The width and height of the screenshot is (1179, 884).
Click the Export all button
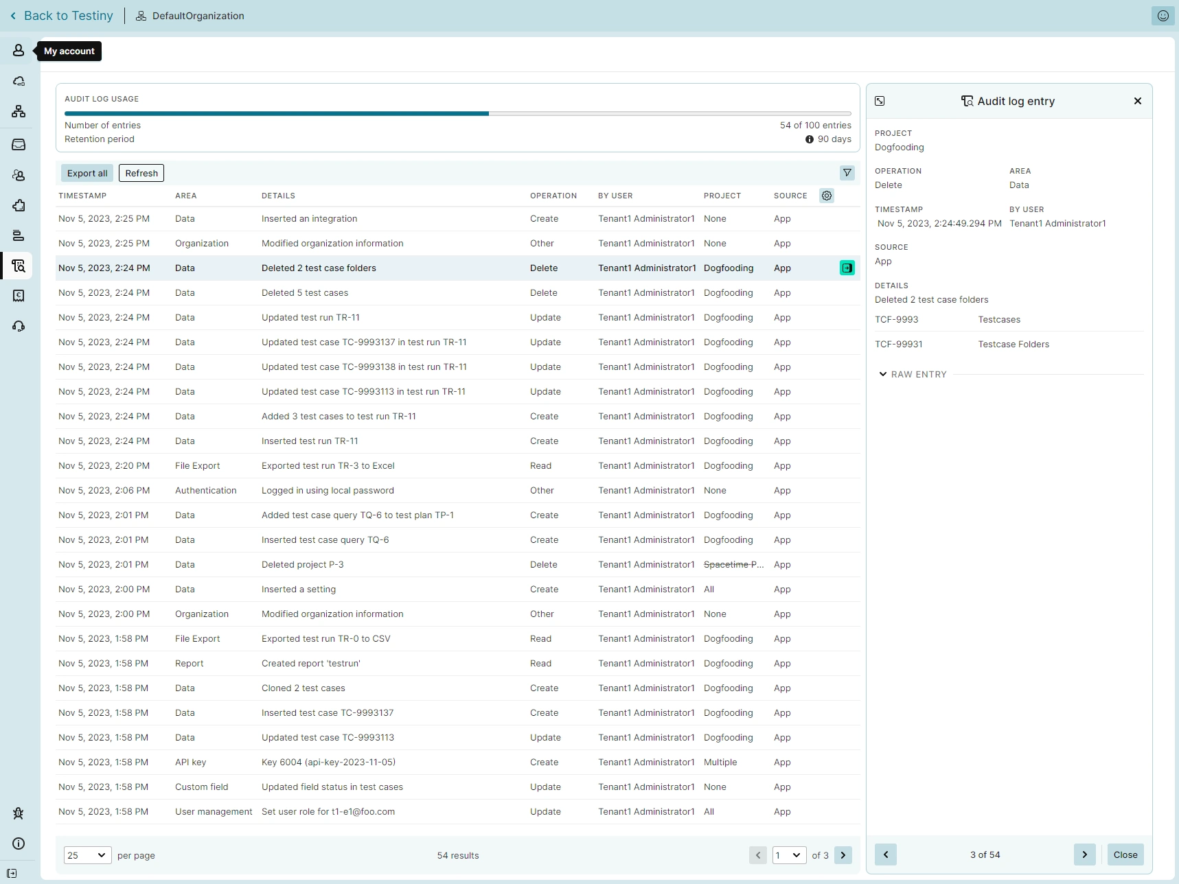tap(87, 173)
